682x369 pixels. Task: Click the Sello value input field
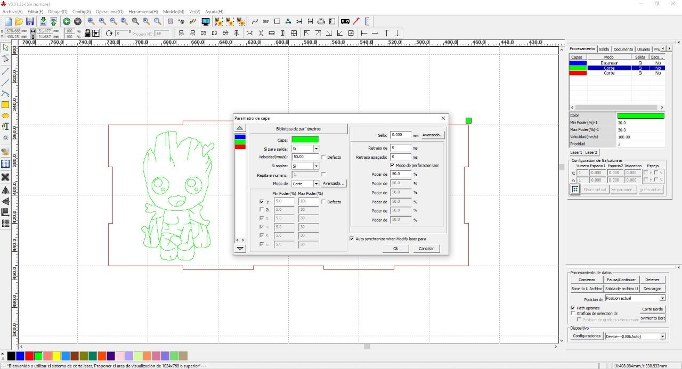click(401, 135)
